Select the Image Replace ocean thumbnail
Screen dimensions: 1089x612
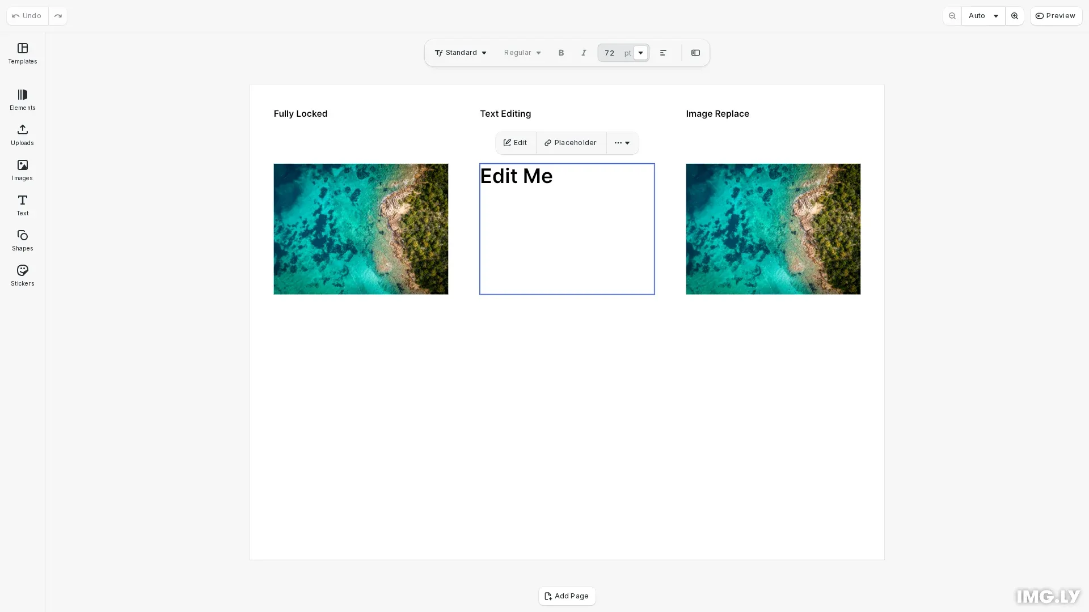[x=773, y=229]
